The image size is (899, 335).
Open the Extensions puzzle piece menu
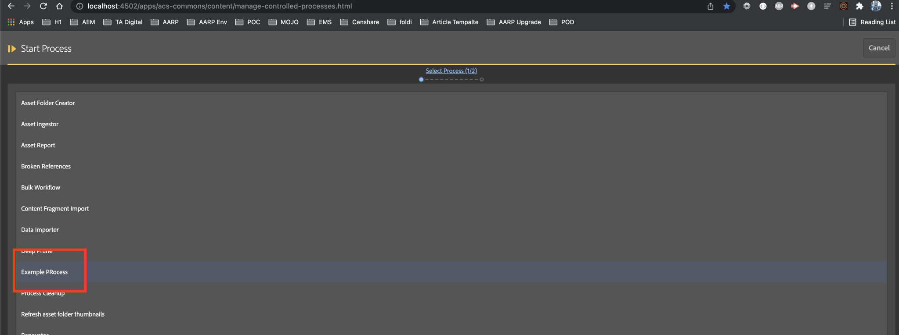point(859,6)
